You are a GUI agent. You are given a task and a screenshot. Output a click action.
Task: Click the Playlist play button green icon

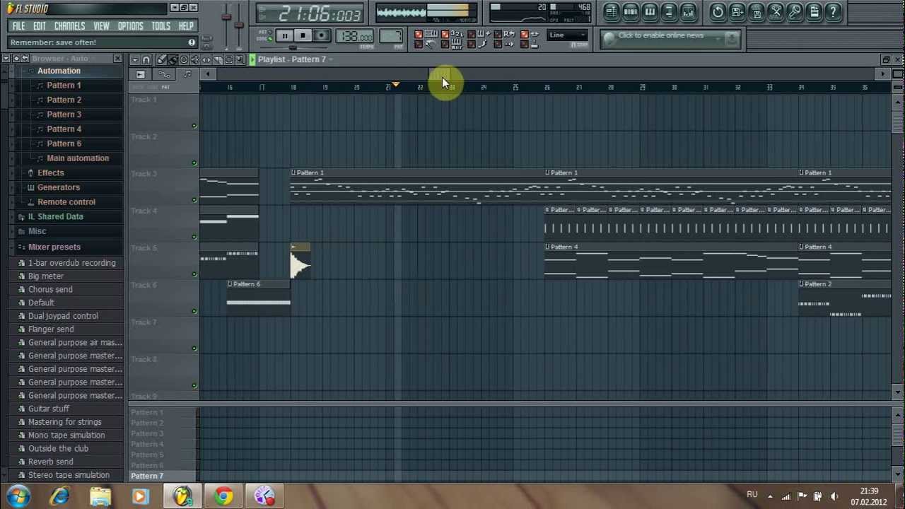[x=252, y=60]
